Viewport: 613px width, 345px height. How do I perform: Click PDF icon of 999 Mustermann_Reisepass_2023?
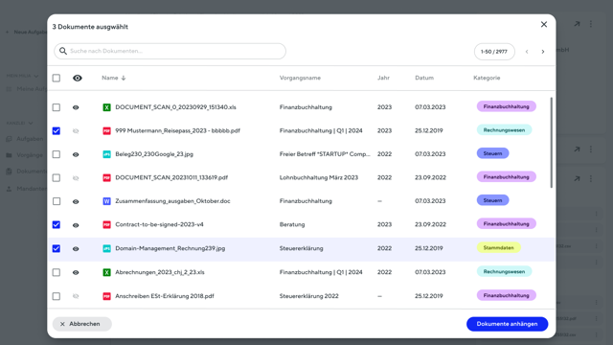(x=106, y=130)
